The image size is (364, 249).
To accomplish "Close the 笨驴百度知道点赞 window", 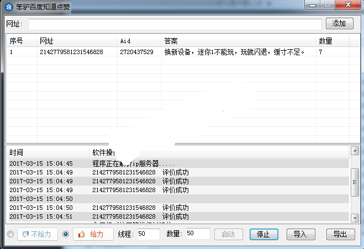I will [348, 4].
